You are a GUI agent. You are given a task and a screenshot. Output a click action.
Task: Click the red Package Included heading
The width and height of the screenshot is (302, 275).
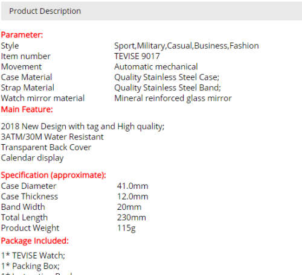coord(35,241)
